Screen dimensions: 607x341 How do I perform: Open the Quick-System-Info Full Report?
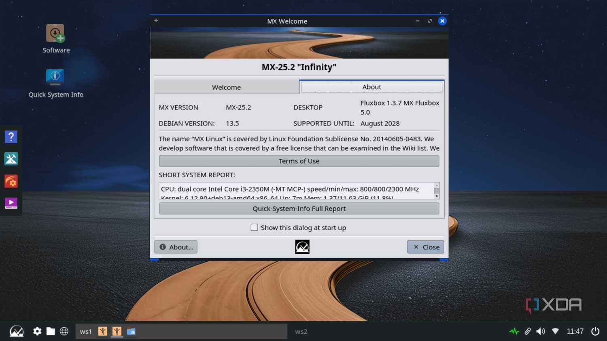pos(299,208)
